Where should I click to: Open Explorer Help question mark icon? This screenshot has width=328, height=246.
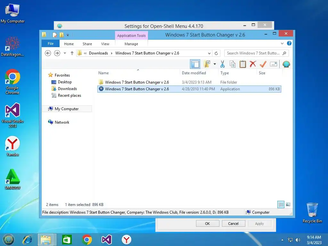[289, 43]
